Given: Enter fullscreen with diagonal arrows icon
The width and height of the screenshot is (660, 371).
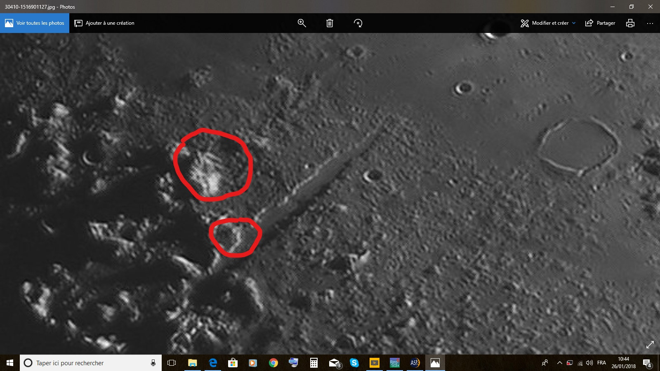Looking at the screenshot, I should click(650, 345).
